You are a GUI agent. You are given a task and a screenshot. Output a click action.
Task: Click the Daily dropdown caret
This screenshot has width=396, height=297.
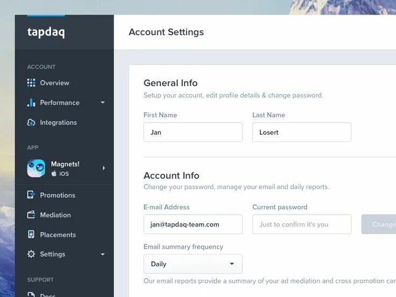pyautogui.click(x=231, y=264)
